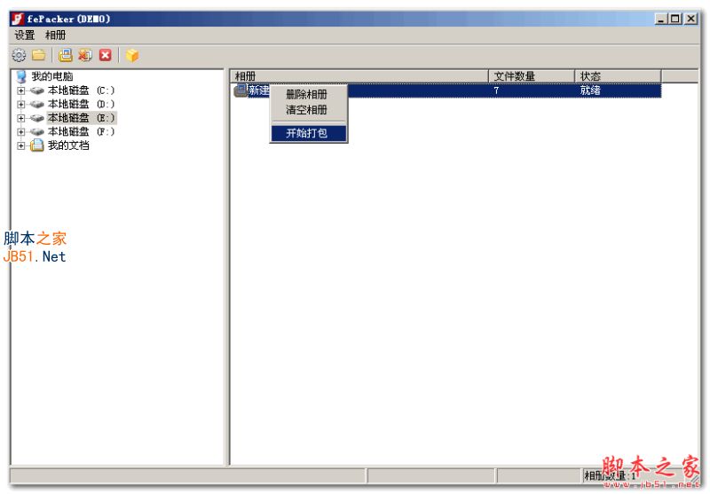This screenshot has height=494, width=710.
Task: Select 我的文档 label in tree
Action: pos(69,145)
